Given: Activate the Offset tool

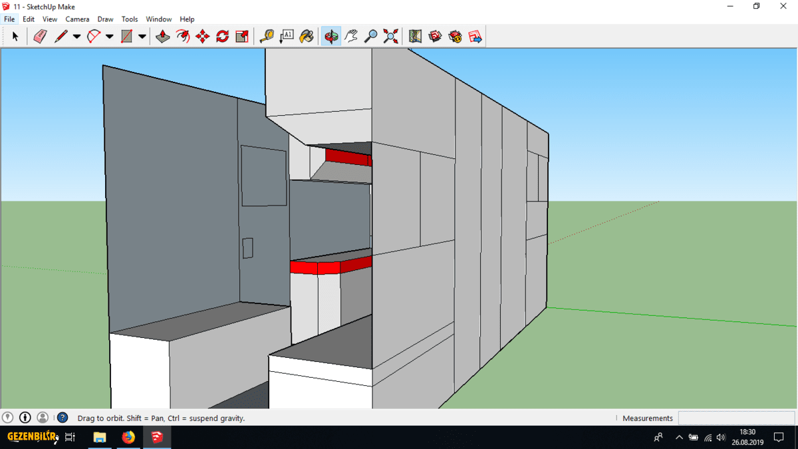Looking at the screenshot, I should click(x=183, y=37).
